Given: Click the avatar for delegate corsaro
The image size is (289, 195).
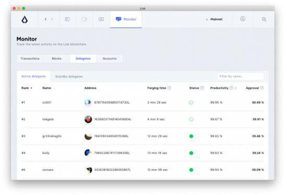Looking at the screenshot, I should [x=89, y=170].
